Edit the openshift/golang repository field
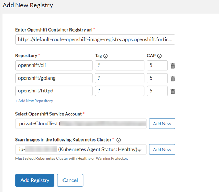Image resolution: width=219 pixels, height=192 pixels. pos(54,78)
